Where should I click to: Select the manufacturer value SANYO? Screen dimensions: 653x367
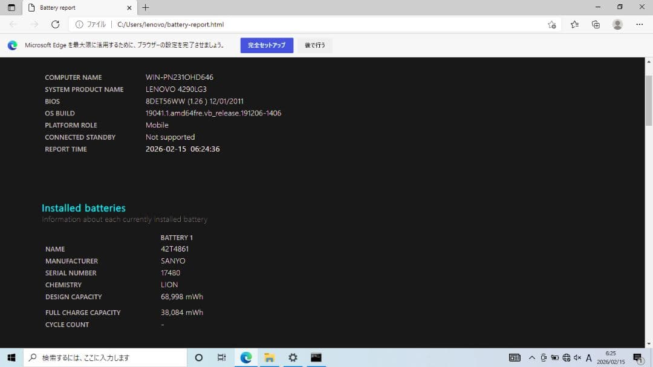[x=174, y=261]
